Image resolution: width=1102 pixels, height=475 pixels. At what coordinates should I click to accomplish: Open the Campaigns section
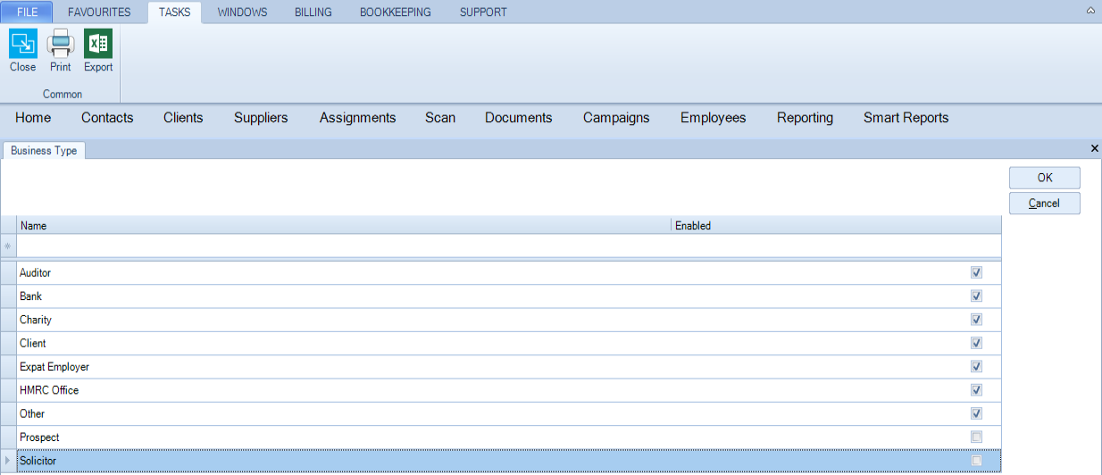point(616,118)
